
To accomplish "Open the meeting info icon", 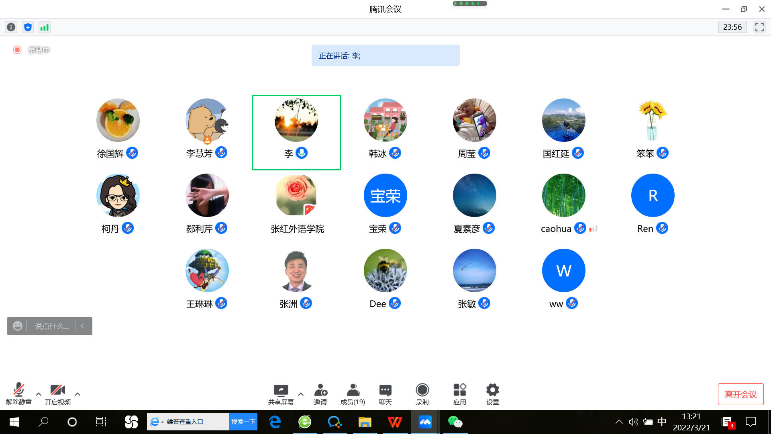I will (11, 27).
